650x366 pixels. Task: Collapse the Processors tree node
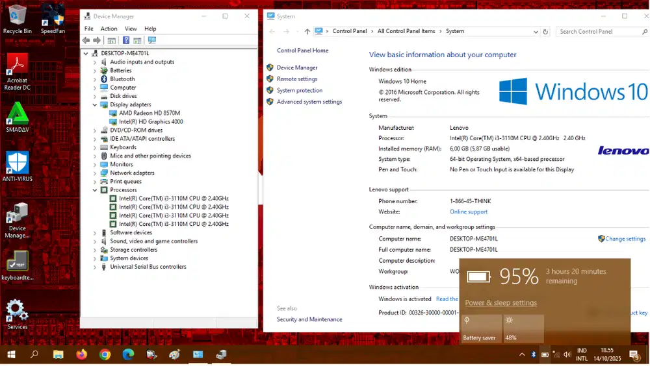click(x=95, y=190)
